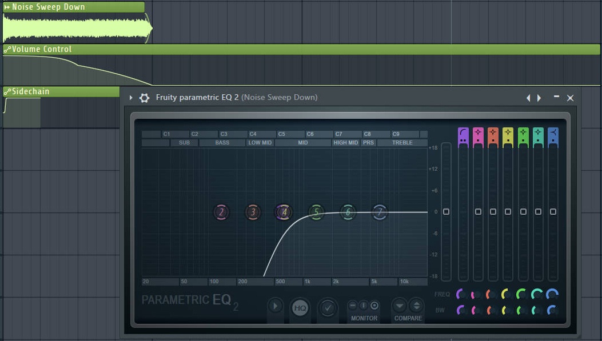This screenshot has height=341, width=602.
Task: Set Monitor to circle mode
Action: (374, 306)
